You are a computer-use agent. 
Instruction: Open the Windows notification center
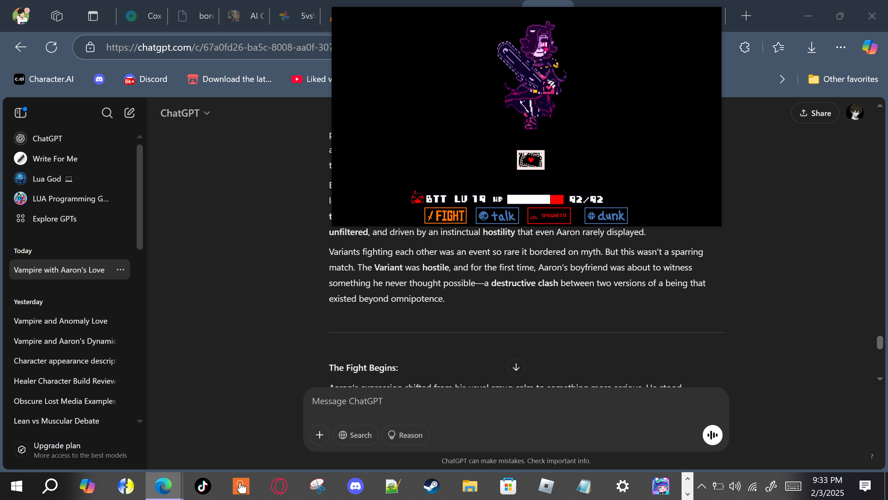click(865, 486)
